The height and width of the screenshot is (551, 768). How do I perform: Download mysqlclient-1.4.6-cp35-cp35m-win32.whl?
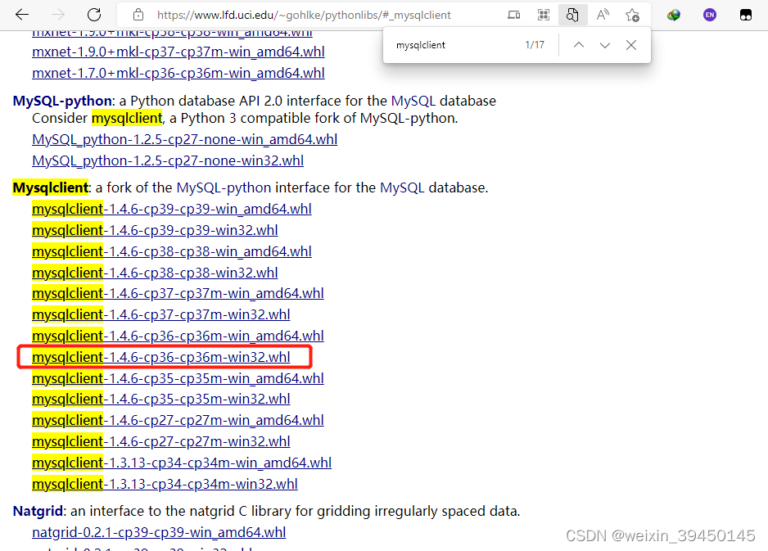[x=161, y=400]
